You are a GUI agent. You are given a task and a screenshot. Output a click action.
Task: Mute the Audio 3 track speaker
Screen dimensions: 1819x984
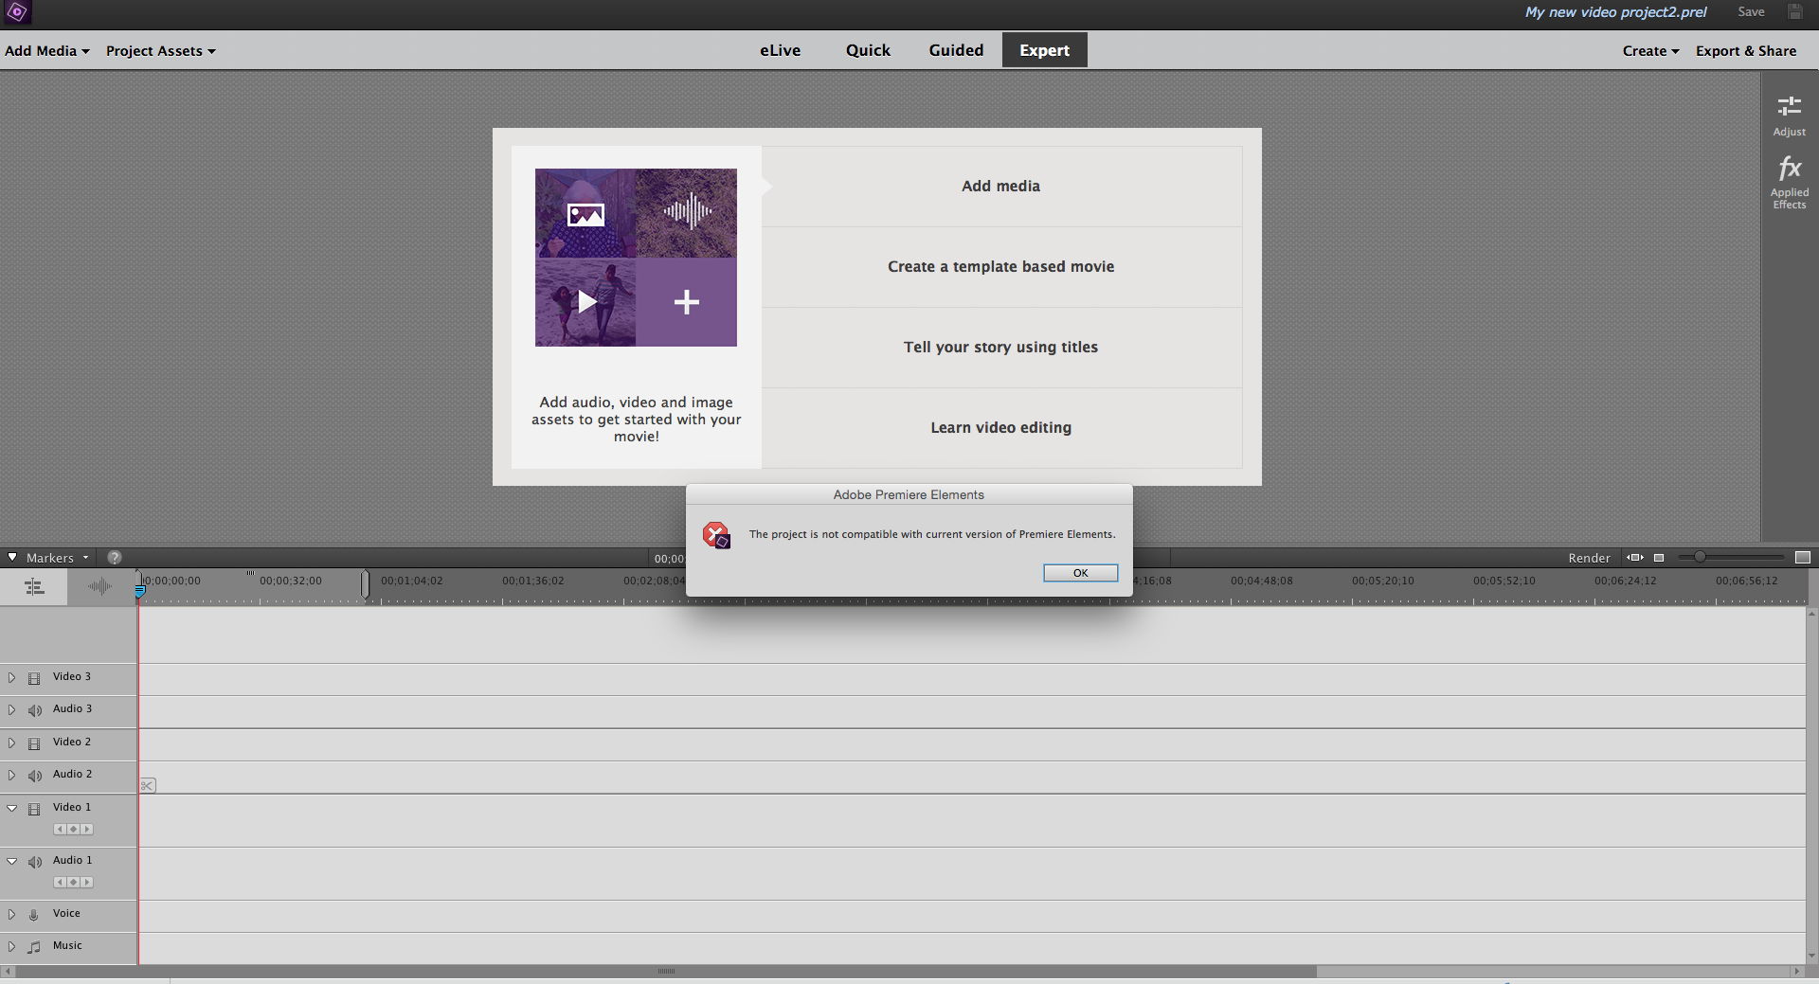tap(35, 710)
